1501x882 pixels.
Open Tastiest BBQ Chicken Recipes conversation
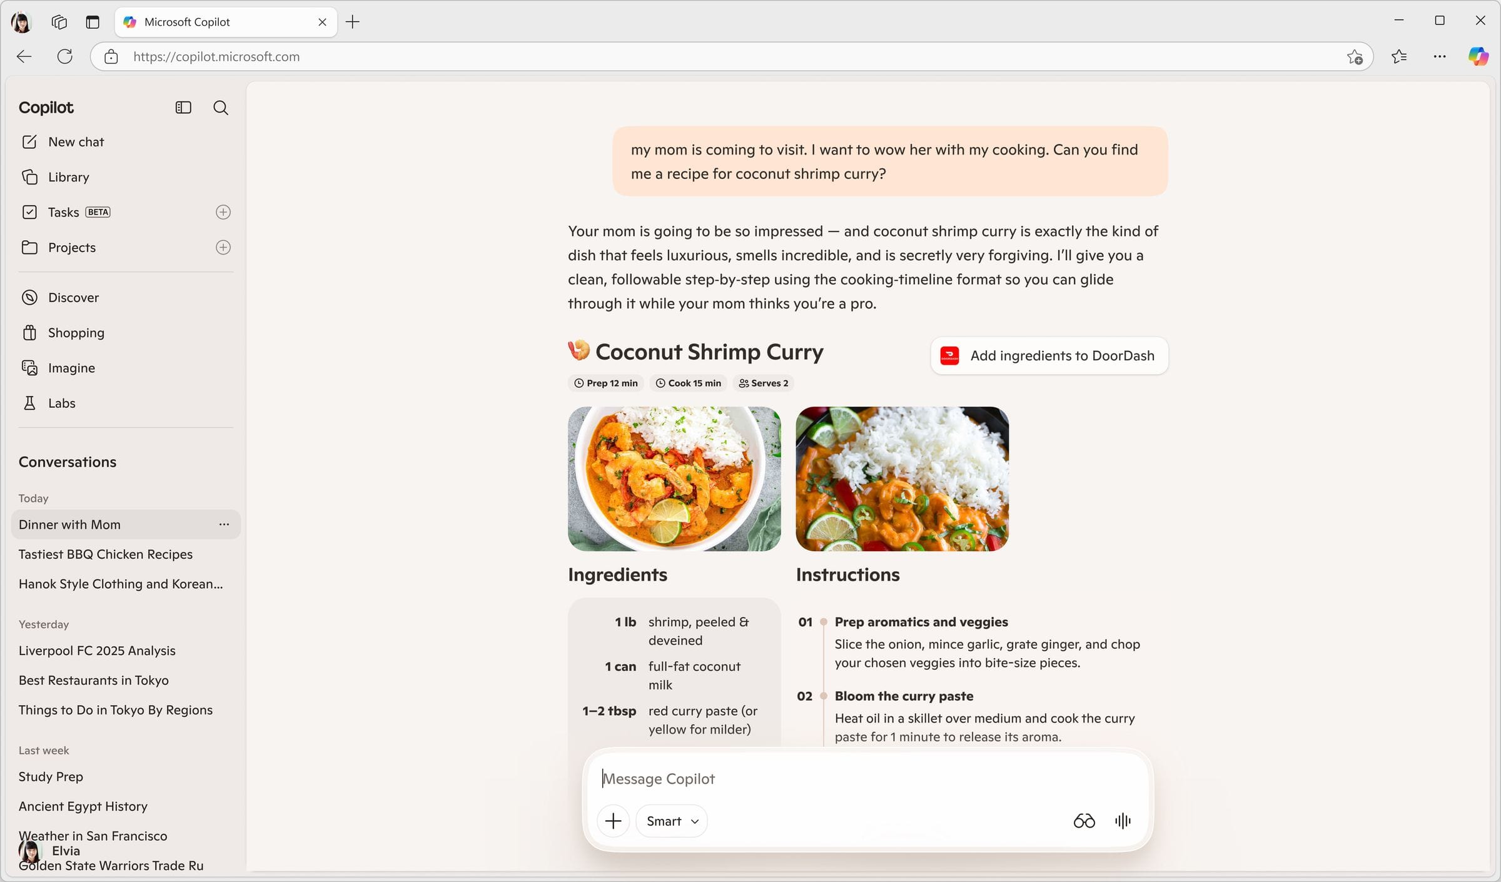(106, 554)
